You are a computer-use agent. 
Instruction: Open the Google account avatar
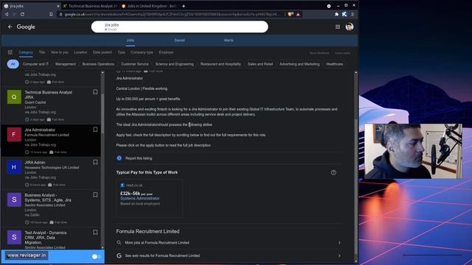coord(349,26)
